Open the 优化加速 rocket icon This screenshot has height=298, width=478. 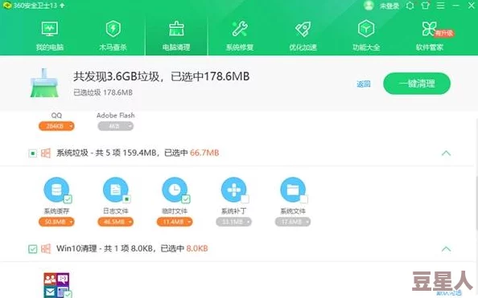[303, 29]
